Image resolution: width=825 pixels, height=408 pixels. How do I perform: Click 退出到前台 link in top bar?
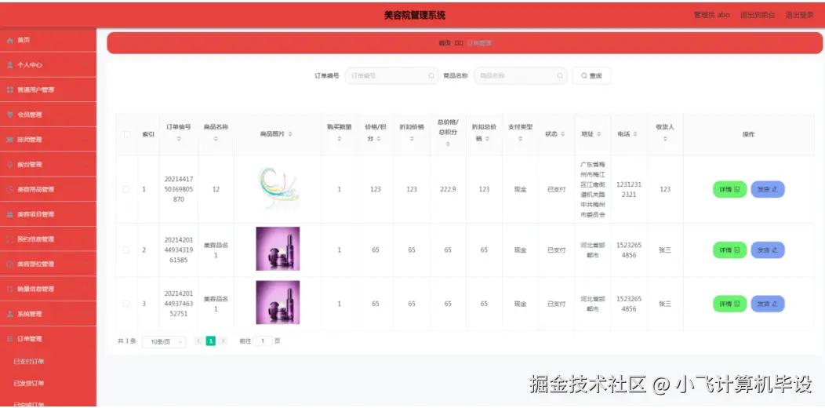tap(757, 15)
